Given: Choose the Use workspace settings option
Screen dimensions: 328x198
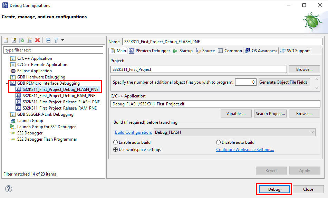Looking at the screenshot, I should tap(116, 150).
